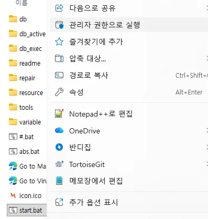This screenshot has height=219, width=208.
Task: Select the db_exec folder name
Action: coord(30,48)
